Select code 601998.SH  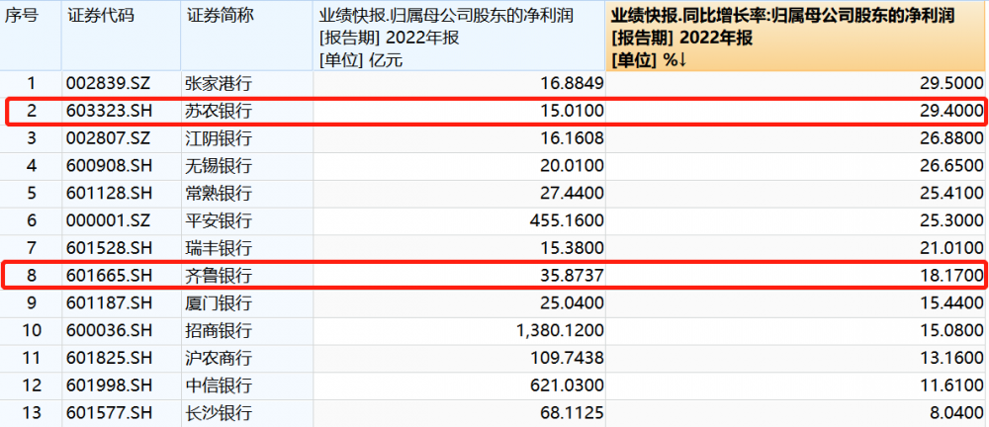[107, 385]
